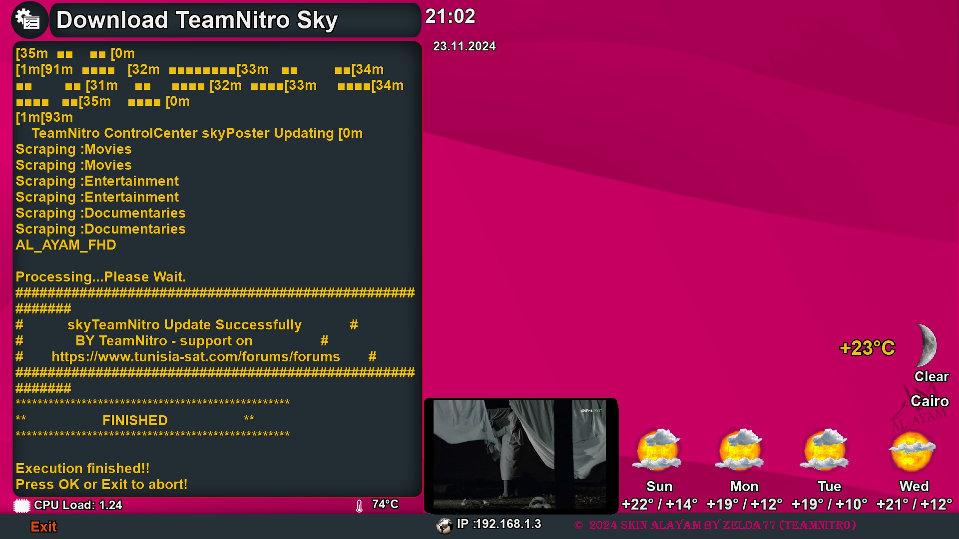This screenshot has width=959, height=539.
Task: Click the Tue forecast day label
Action: 829,487
